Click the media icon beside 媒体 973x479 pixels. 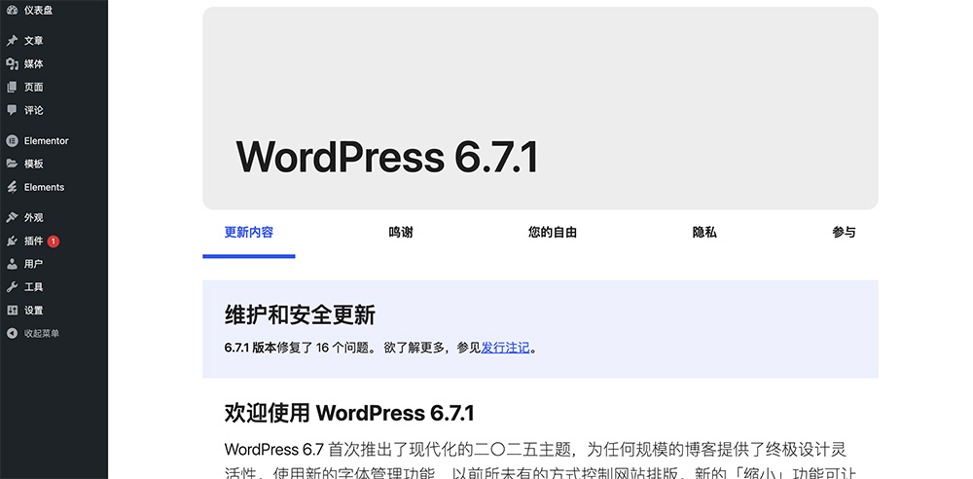[12, 64]
